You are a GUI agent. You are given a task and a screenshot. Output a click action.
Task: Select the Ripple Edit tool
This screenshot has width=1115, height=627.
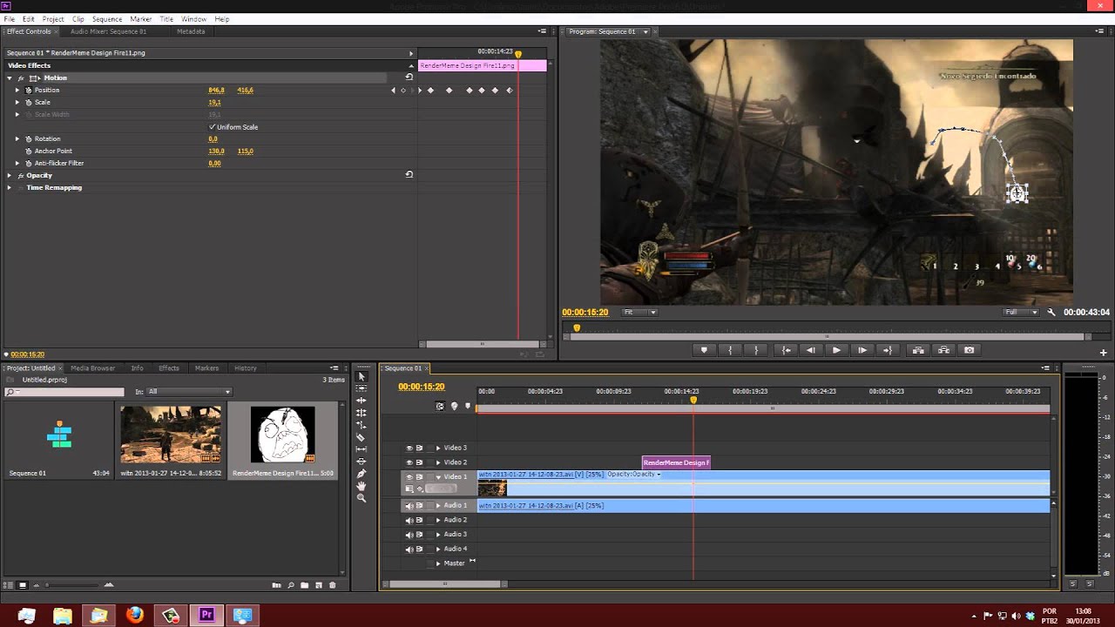pos(362,401)
